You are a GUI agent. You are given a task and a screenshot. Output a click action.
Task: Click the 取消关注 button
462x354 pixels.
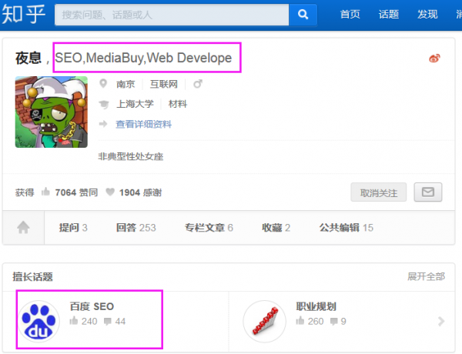(379, 192)
